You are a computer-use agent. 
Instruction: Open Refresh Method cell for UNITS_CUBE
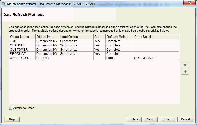pyautogui.click(x=119, y=58)
